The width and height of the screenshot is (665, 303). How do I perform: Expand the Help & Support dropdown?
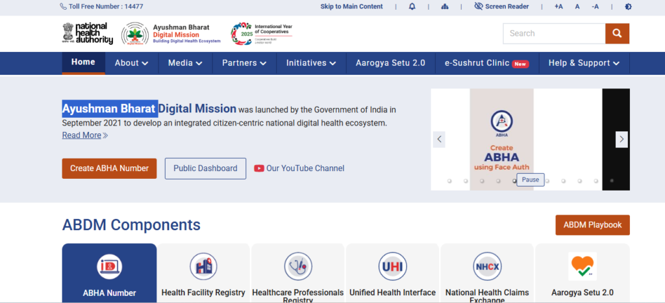click(584, 63)
